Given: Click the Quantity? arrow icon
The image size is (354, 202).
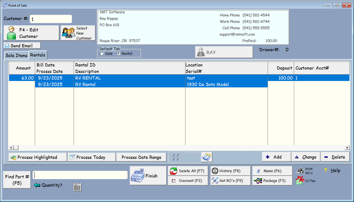Looking at the screenshot, I should (37, 185).
